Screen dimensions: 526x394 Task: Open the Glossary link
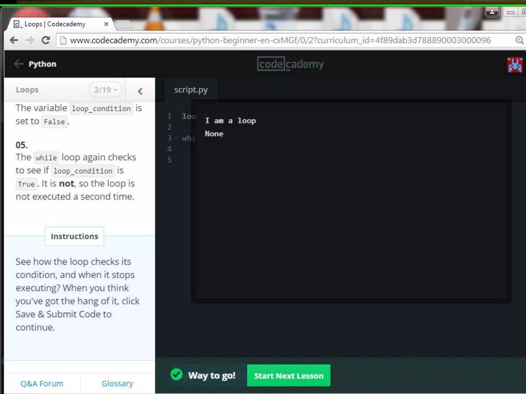pos(117,383)
